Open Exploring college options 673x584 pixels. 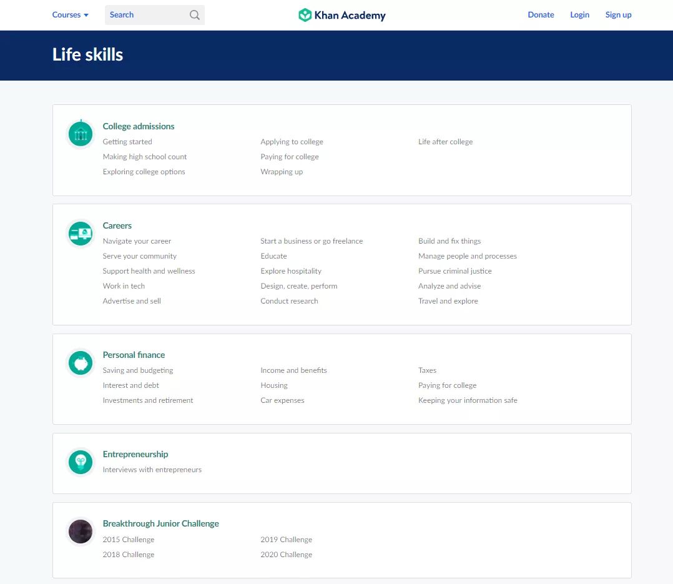pos(144,172)
